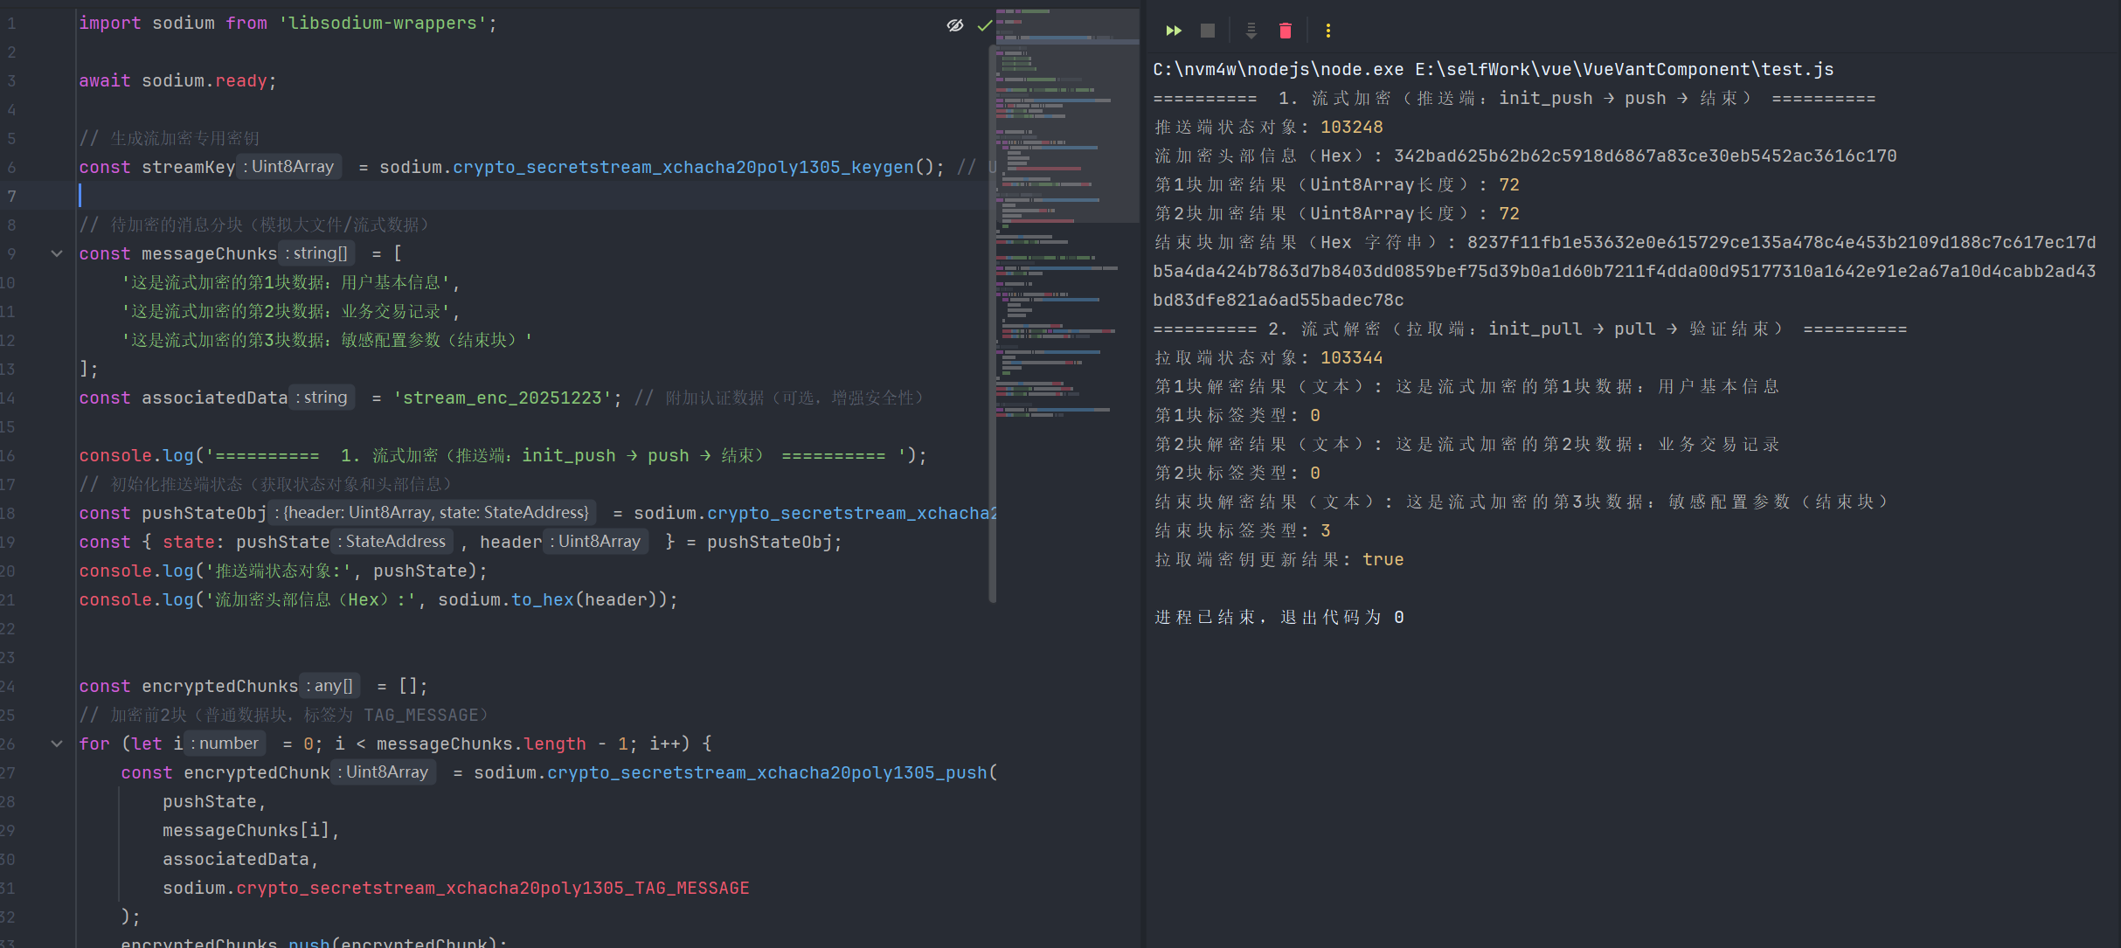2121x948 pixels.
Task: Click the editor vertical scrollbar
Action: [992, 323]
